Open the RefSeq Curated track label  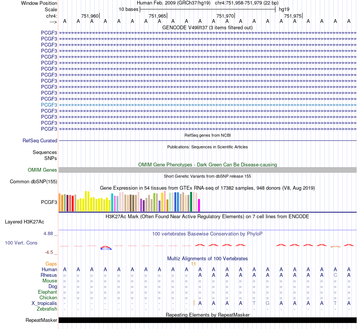click(x=40, y=140)
